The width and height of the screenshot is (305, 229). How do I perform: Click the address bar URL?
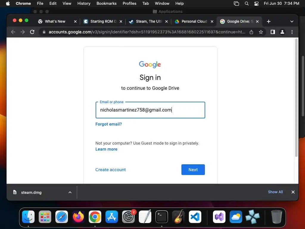[x=147, y=32]
